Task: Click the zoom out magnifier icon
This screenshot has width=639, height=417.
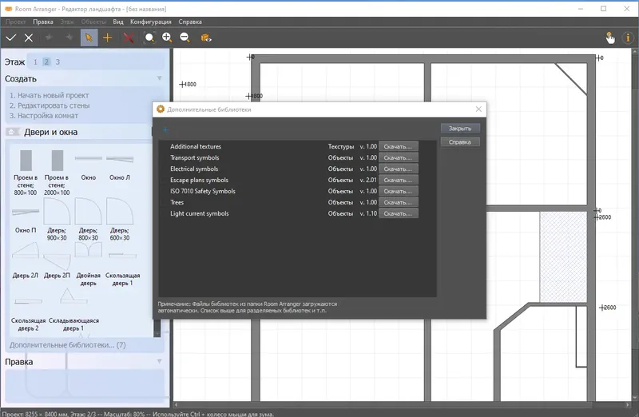Action: click(185, 38)
